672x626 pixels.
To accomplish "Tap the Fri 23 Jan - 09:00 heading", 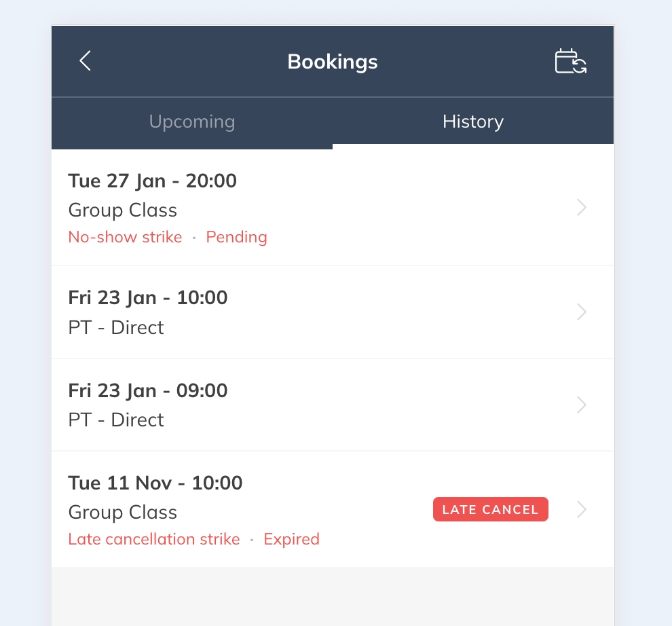I will (148, 391).
